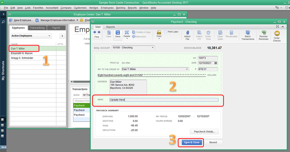Open the date calendar picker icon
Viewport: 290px width, 152px height.
tap(216, 63)
